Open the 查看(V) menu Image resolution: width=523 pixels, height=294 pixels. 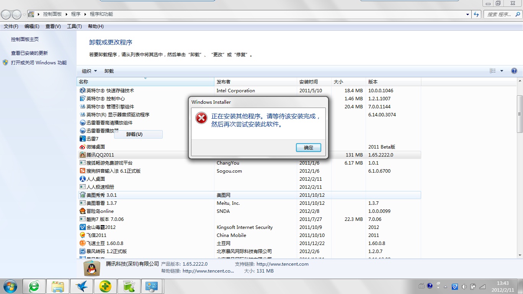pos(53,26)
